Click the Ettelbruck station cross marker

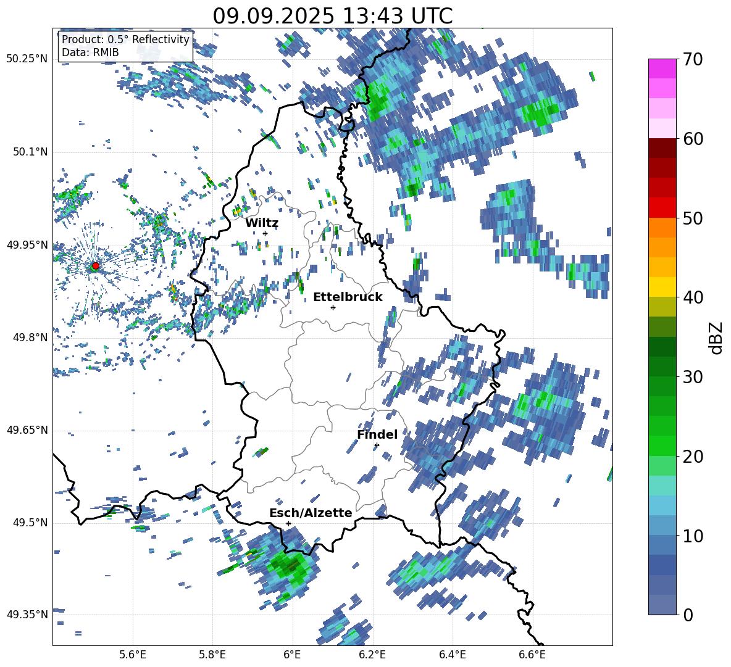pos(333,307)
